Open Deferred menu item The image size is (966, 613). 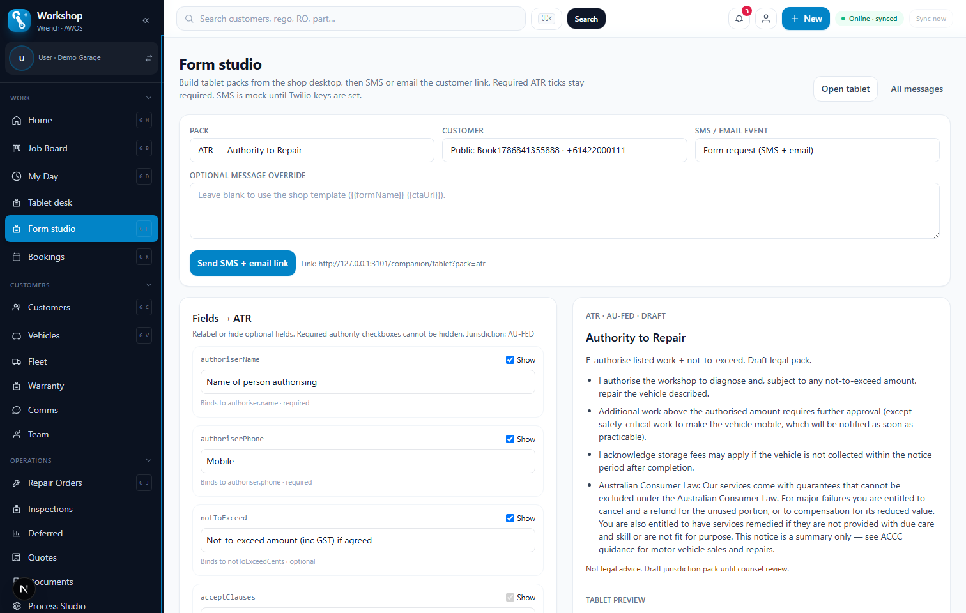pyautogui.click(x=82, y=533)
